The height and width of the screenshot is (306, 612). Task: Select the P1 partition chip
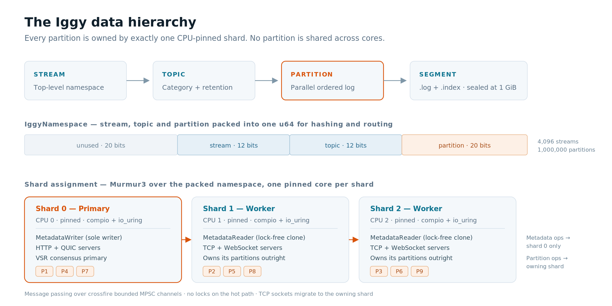[45, 271]
